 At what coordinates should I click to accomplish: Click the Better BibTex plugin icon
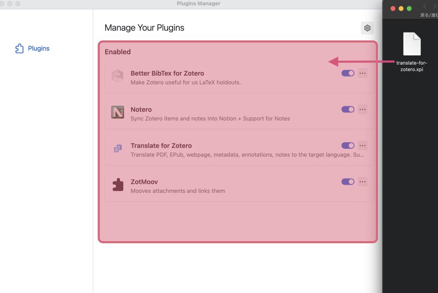[117, 76]
